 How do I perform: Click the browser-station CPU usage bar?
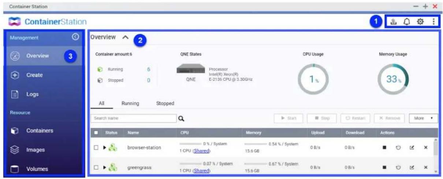click(190, 144)
